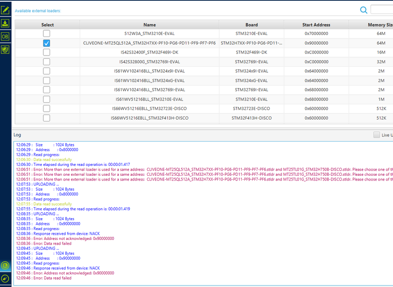Screen dimensions: 393x287
Task: Toggle the Live Update checkbox
Action: tap(376, 134)
